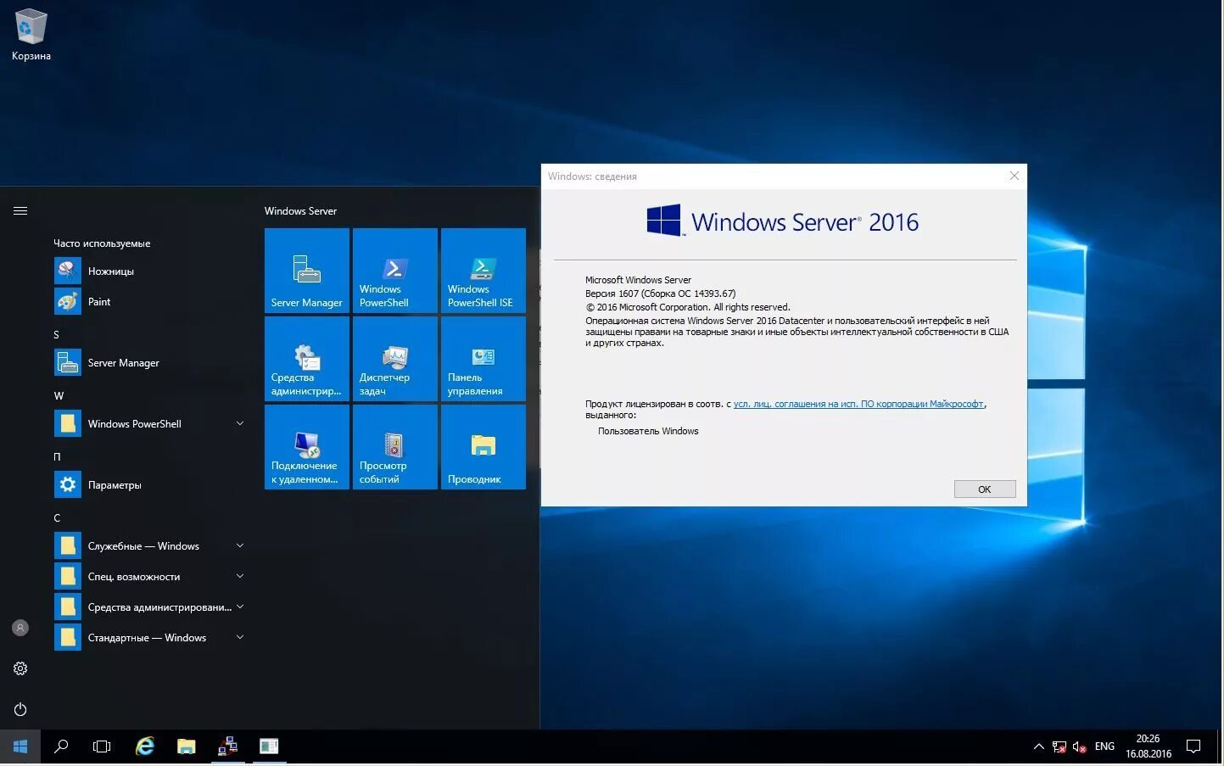
Task: Click the power button in Start menu
Action: click(20, 709)
